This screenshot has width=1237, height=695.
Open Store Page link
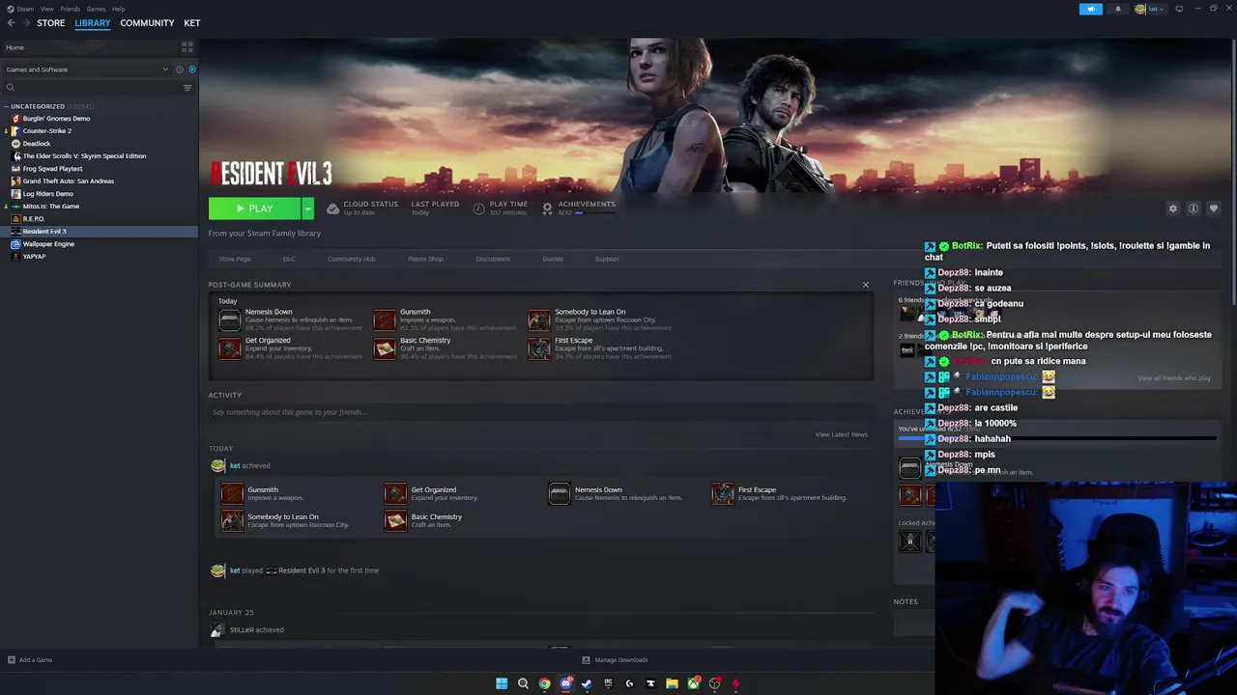(235, 259)
